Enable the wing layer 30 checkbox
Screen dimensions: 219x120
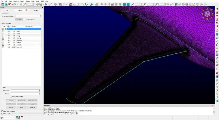[3, 36]
